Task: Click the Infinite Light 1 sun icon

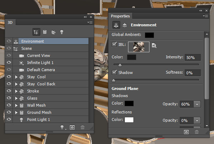Action: click(21, 63)
